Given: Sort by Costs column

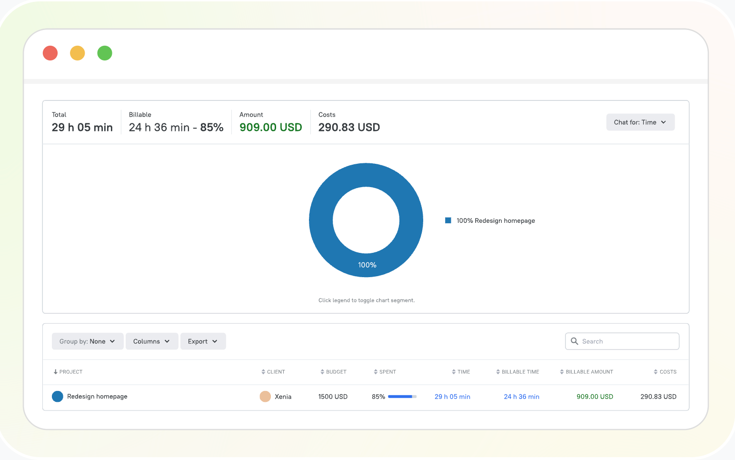Looking at the screenshot, I should coord(665,372).
